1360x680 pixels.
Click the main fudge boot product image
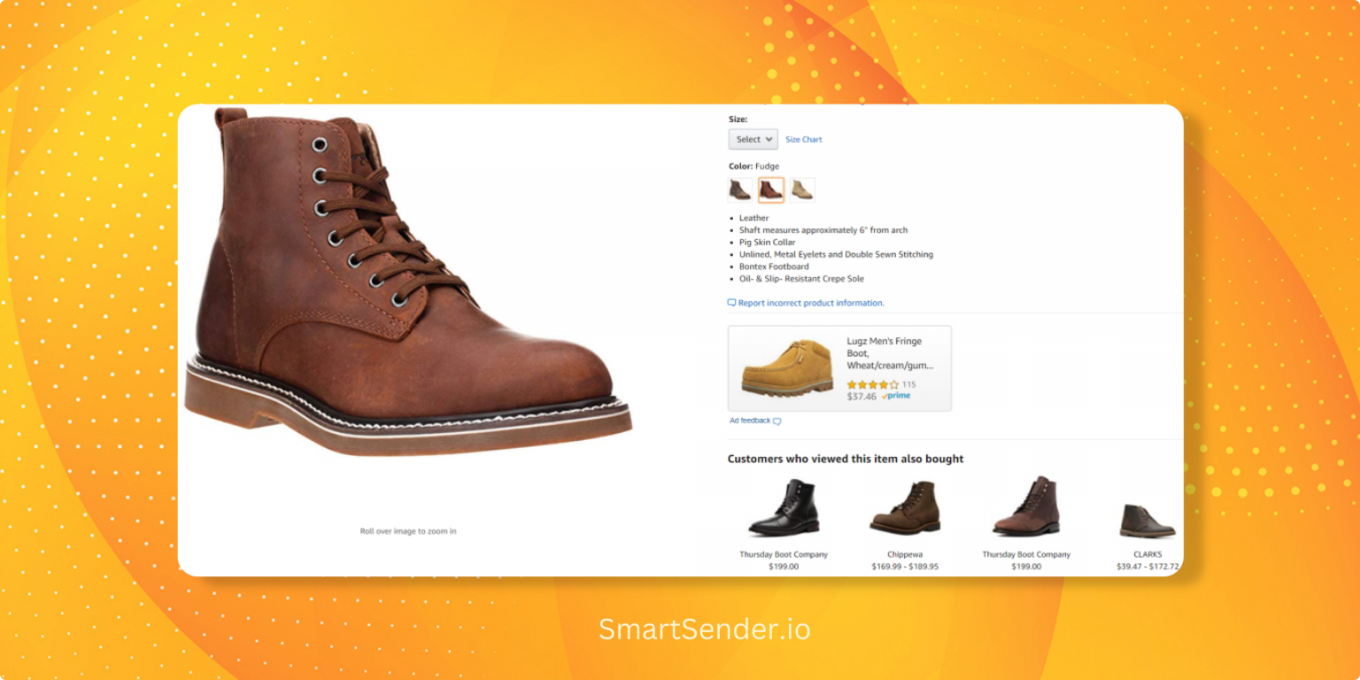coord(407,282)
